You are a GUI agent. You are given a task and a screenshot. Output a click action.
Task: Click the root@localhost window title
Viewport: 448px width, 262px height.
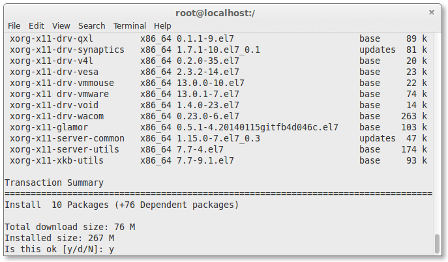coord(224,12)
